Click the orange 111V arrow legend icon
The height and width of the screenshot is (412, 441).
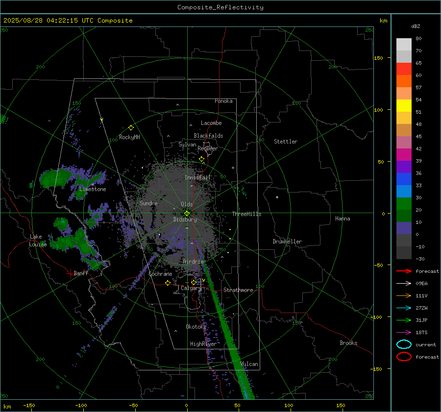click(x=404, y=295)
